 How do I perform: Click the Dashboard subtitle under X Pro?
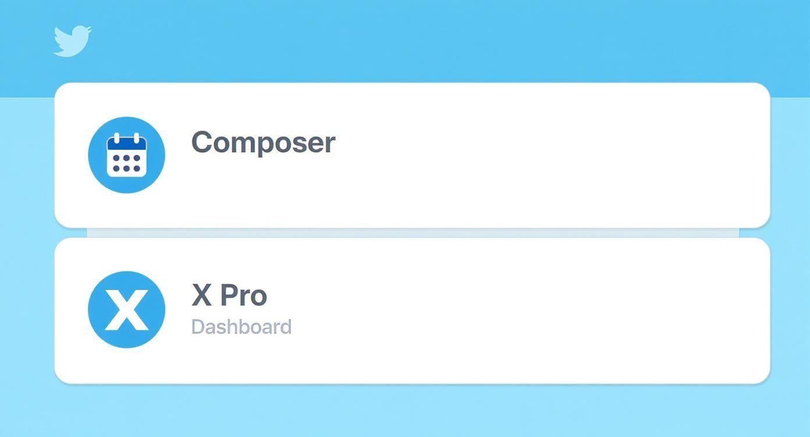pyautogui.click(x=241, y=327)
